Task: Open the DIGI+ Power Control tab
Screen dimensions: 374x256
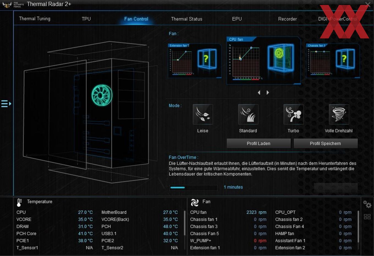Action: pos(338,19)
